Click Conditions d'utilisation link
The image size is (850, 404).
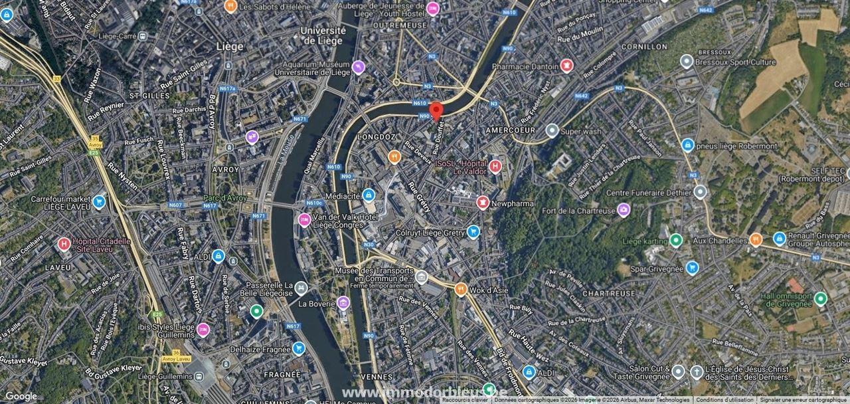[x=725, y=400]
